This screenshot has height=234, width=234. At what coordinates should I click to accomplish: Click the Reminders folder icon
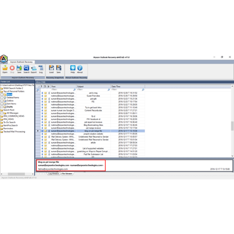click(1, 129)
